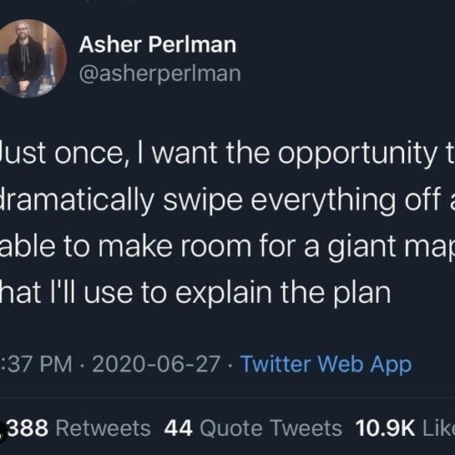This screenshot has height=455, width=455.
Task: Open the @asherperlman handle link
Action: [x=160, y=74]
